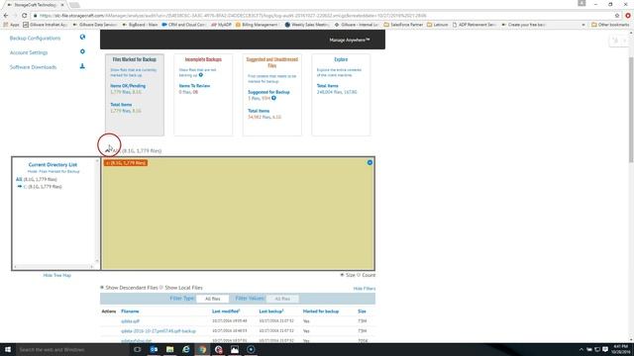Open the Filter Type dropdown
The image size is (634, 356).
212,299
